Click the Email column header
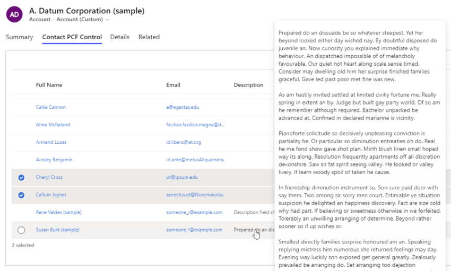The width and height of the screenshot is (451, 271). tap(173, 85)
